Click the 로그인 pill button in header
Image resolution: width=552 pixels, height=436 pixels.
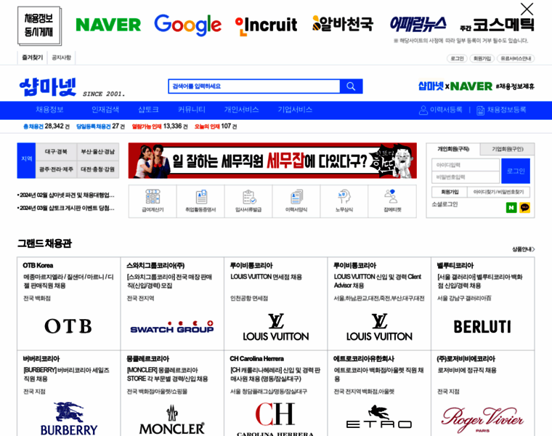[x=458, y=58]
